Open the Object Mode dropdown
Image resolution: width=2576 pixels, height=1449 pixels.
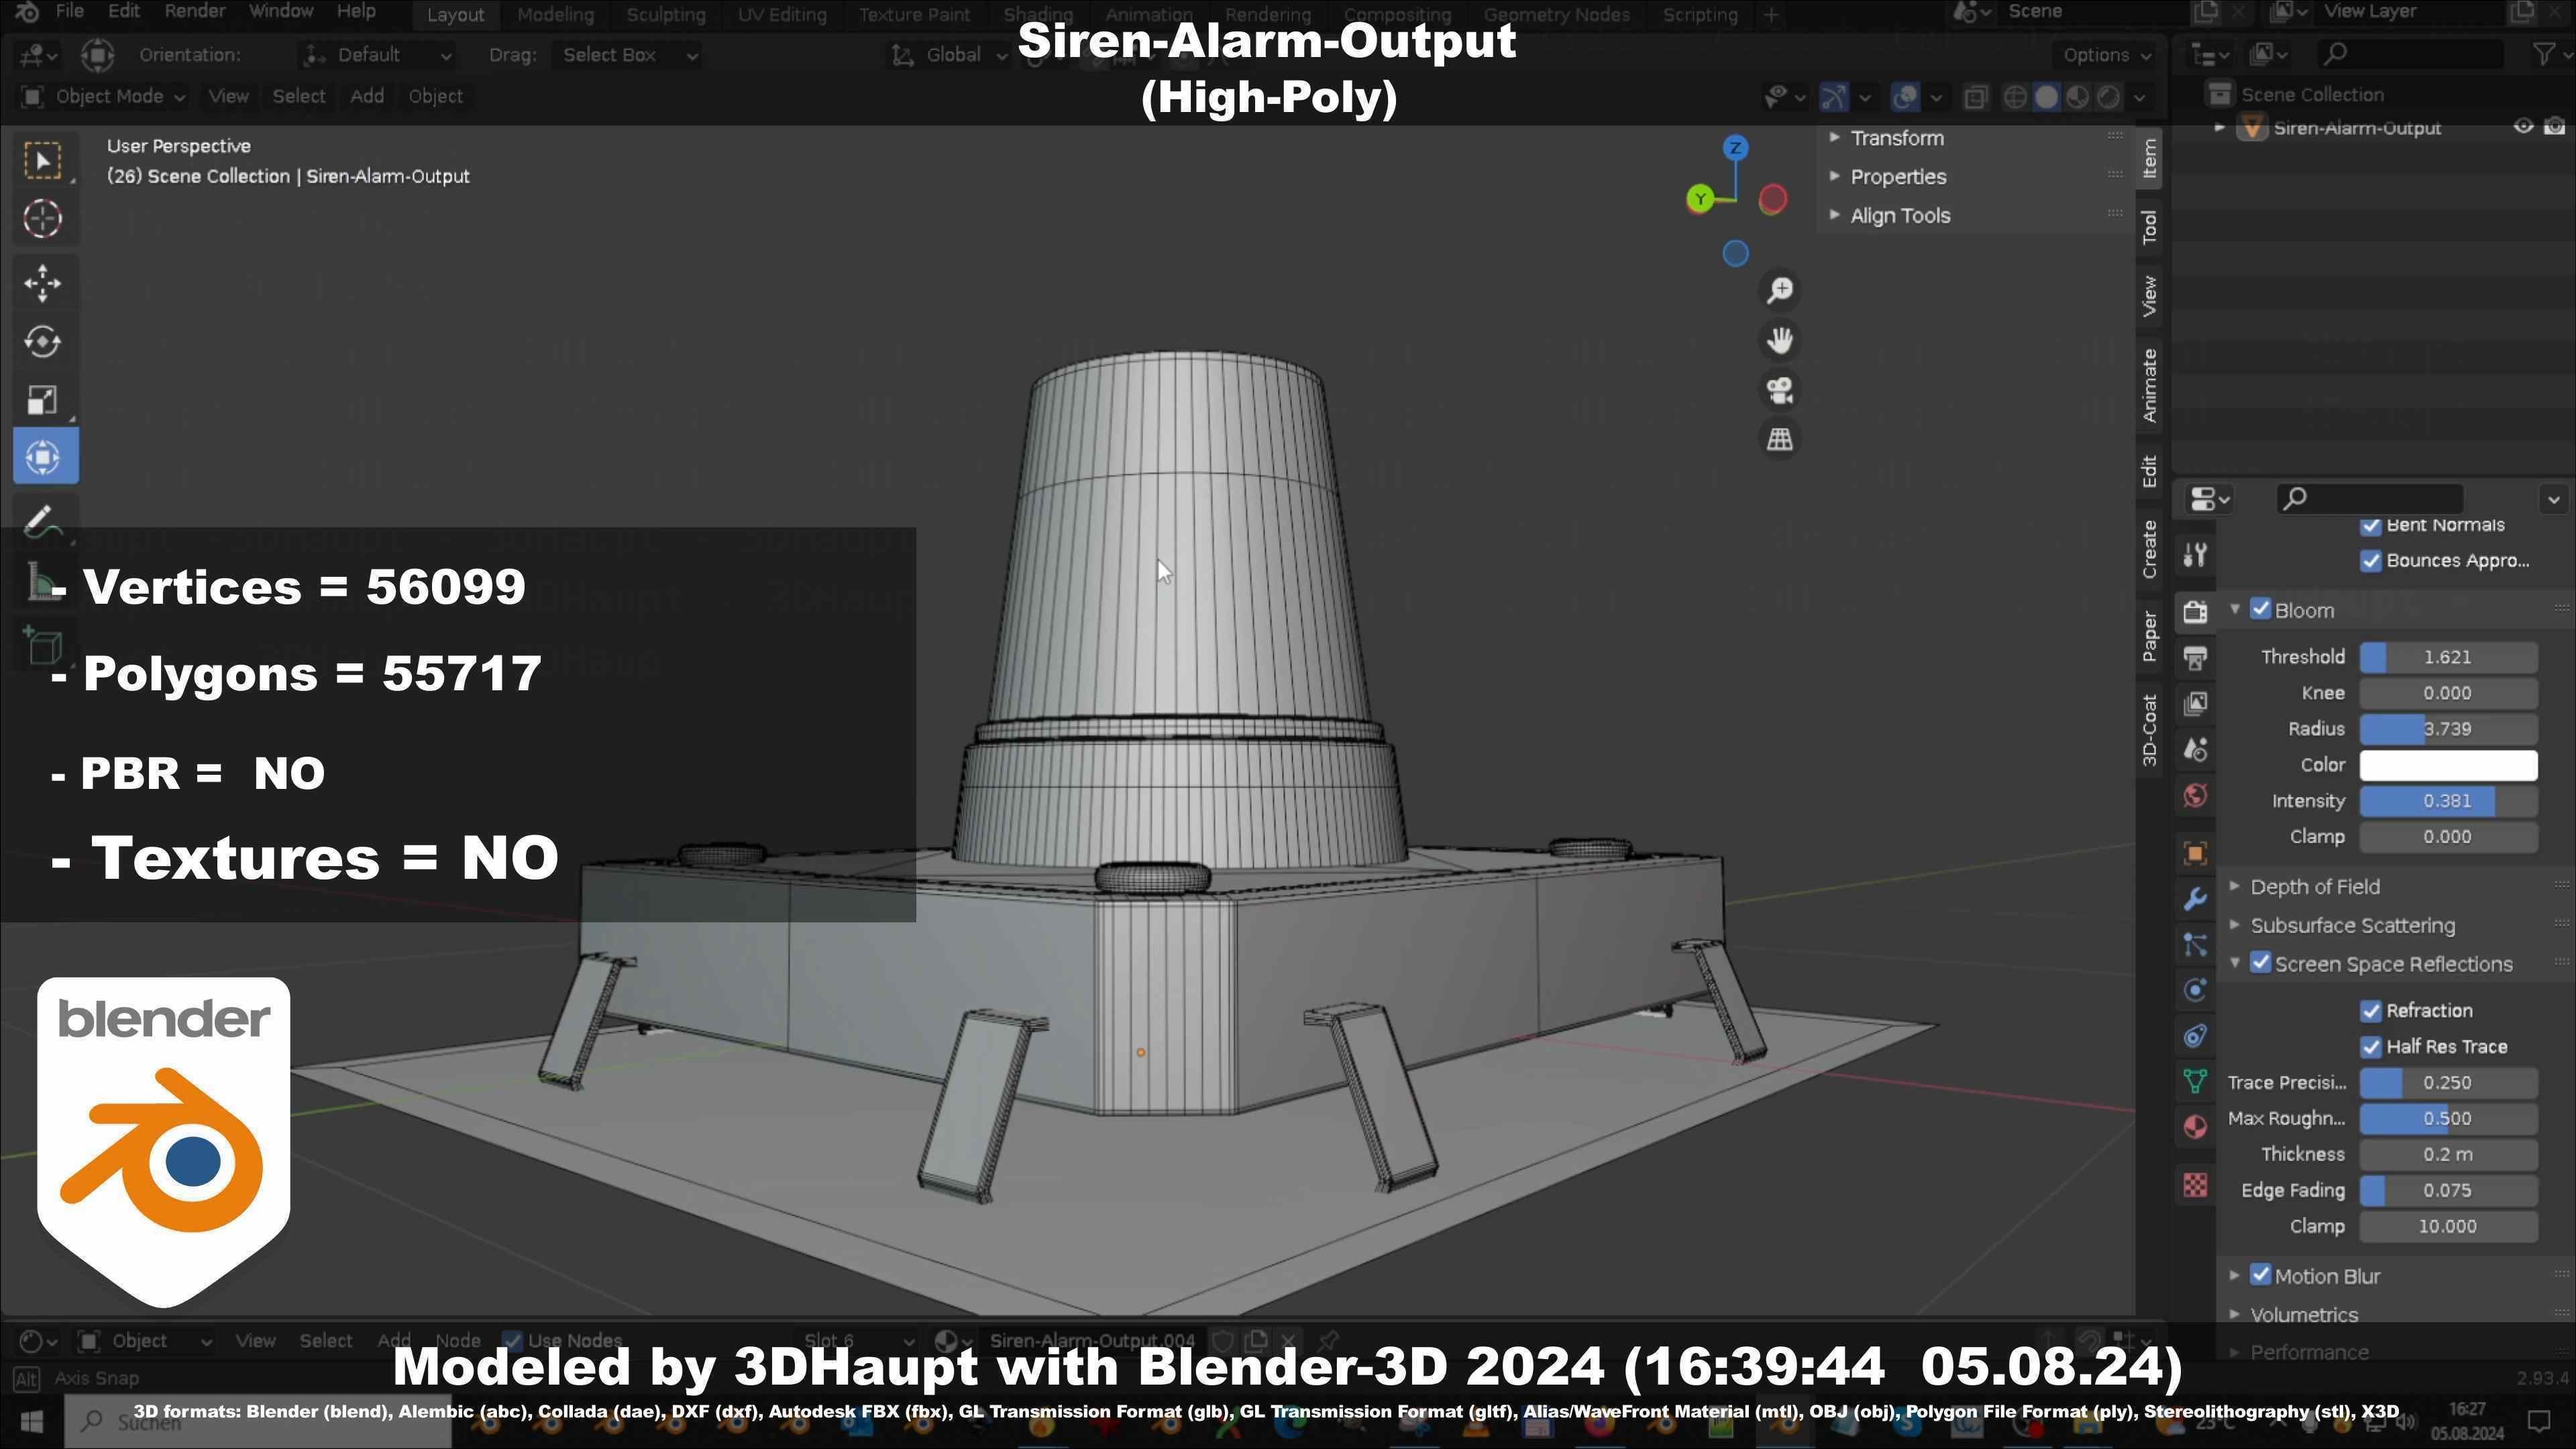pos(104,96)
